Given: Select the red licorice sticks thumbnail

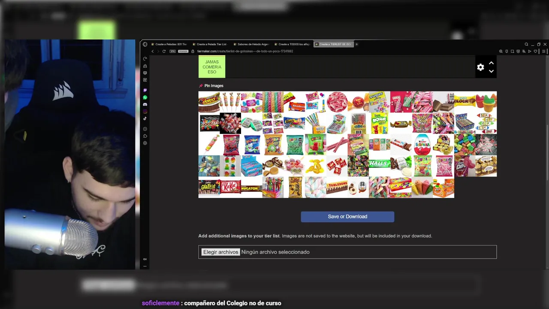Looking at the screenshot, I should coord(337,145).
